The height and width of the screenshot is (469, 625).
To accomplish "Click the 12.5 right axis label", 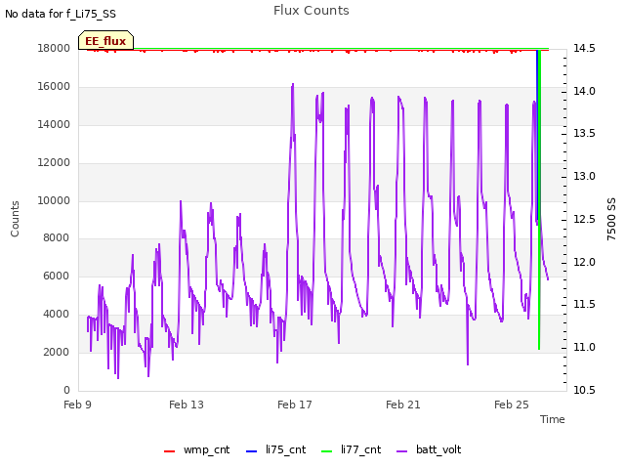I will [x=584, y=219].
